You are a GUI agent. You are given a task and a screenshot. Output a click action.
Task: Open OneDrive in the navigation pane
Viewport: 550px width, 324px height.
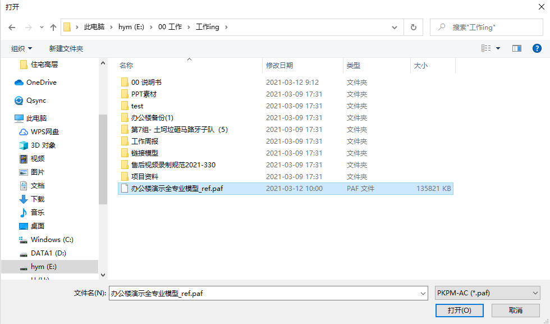point(35,83)
